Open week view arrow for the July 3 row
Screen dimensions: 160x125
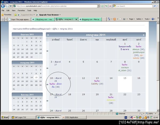[x=47, y=68]
